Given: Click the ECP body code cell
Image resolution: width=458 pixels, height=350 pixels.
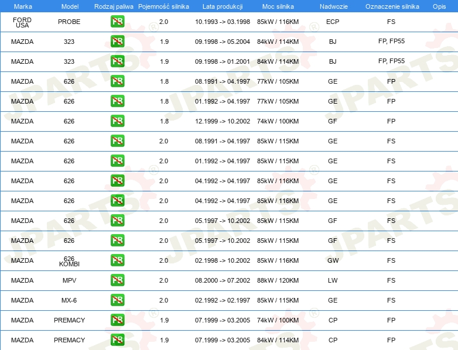Looking at the screenshot, I should click(333, 22).
